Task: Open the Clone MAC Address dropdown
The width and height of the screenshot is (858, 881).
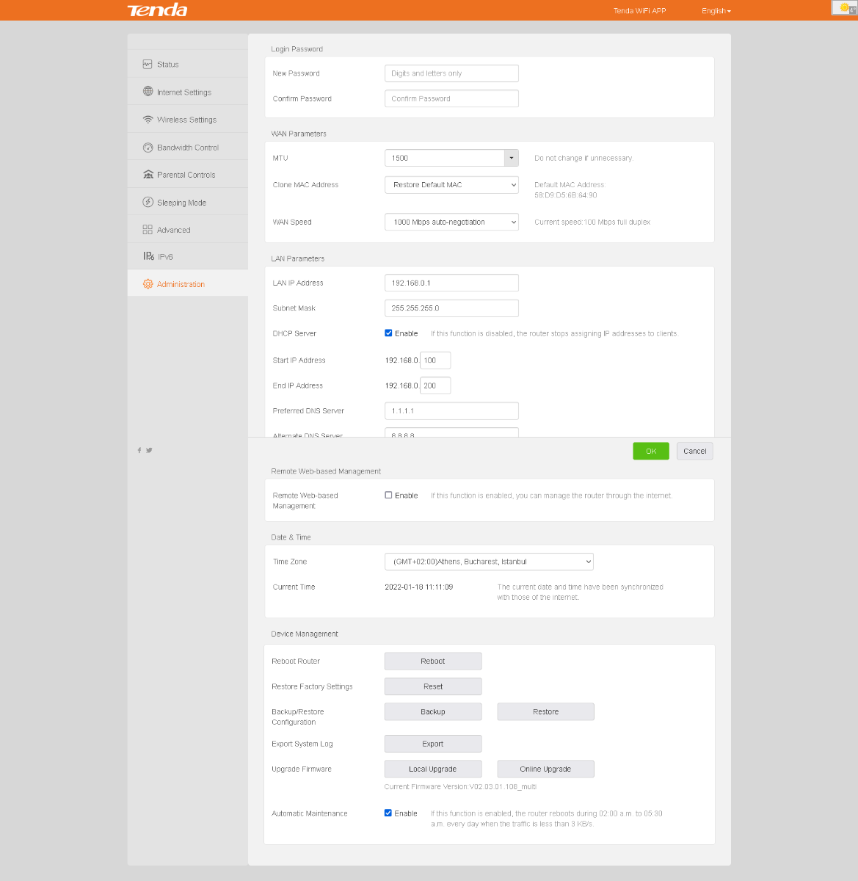Action: coord(451,185)
